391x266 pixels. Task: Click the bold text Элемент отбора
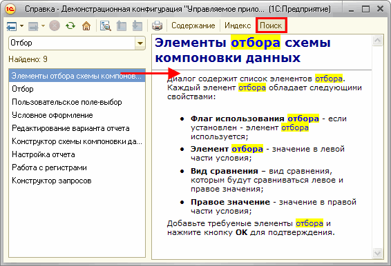(x=227, y=149)
